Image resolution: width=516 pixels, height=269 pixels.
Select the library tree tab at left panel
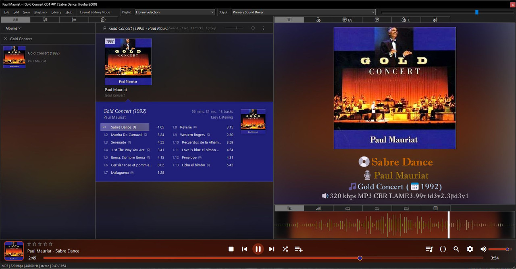pyautogui.click(x=15, y=19)
